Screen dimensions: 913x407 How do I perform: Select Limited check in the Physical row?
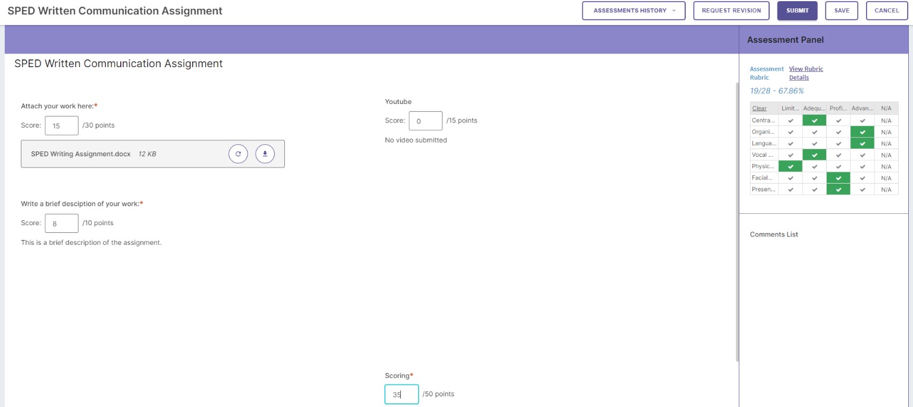tap(790, 166)
